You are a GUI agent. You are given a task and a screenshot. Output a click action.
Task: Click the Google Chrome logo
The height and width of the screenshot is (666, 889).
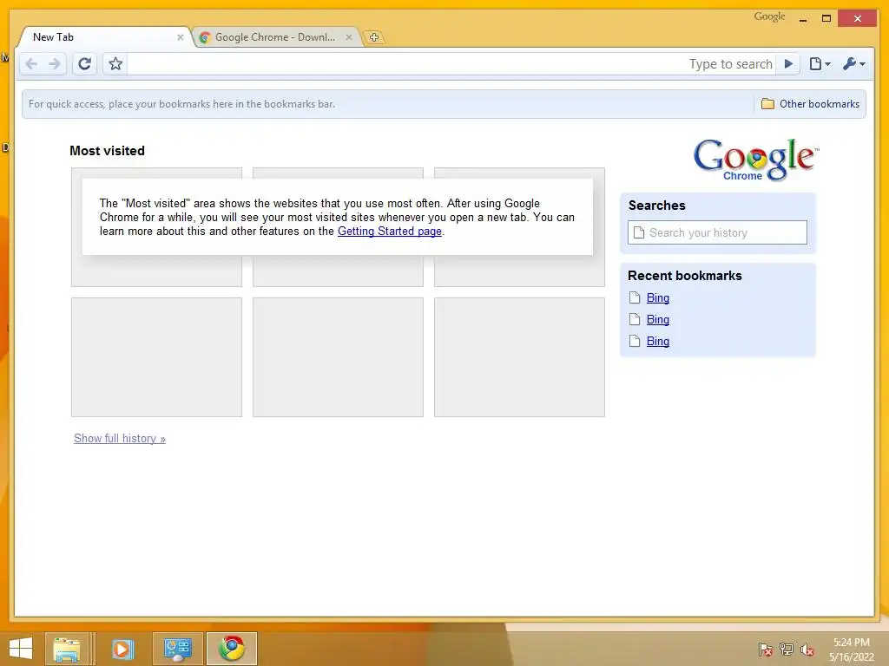click(756, 160)
